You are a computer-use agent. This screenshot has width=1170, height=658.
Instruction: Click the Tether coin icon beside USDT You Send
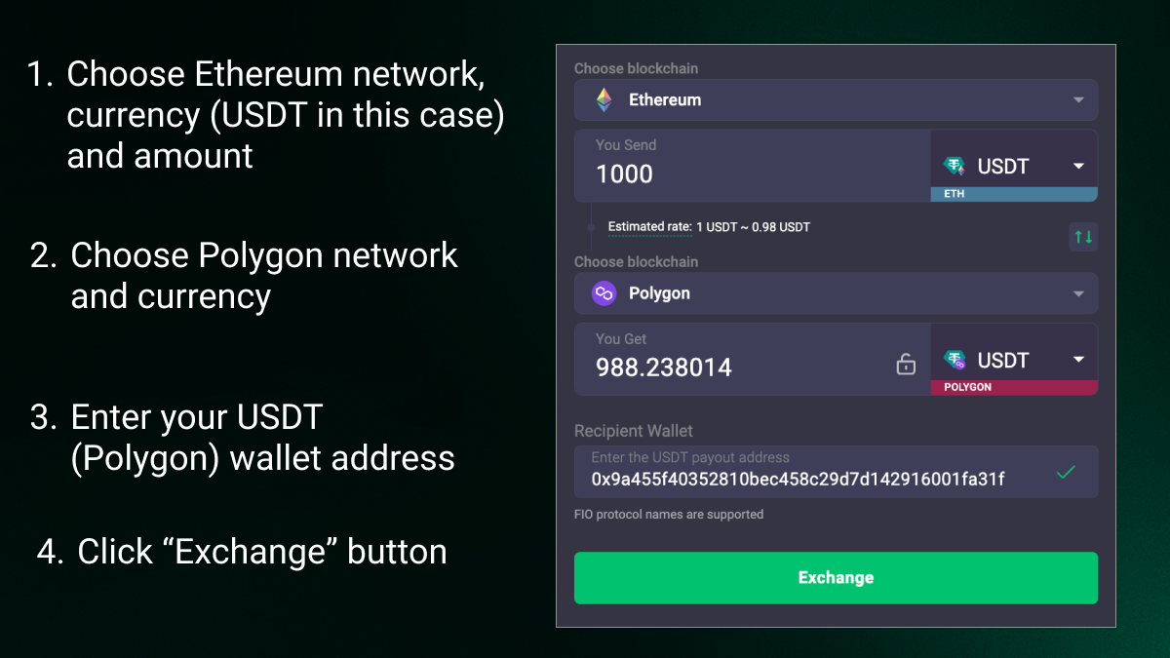click(955, 166)
